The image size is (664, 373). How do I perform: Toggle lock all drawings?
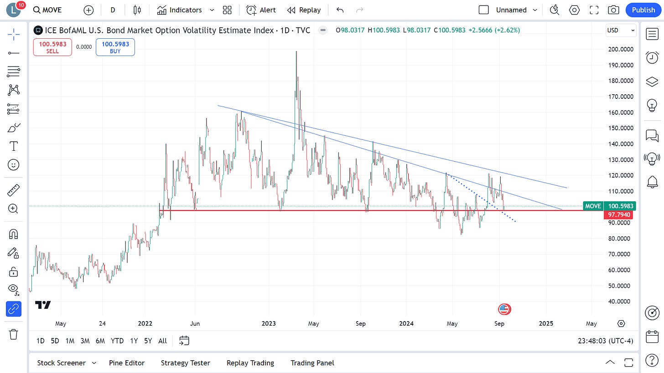[14, 272]
